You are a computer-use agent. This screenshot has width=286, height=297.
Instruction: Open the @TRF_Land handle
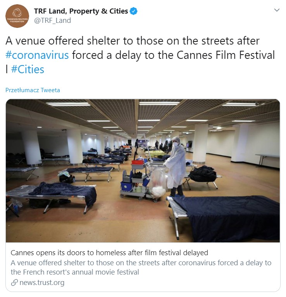click(x=52, y=21)
